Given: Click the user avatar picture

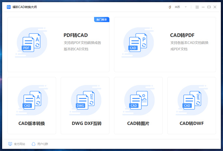Looking at the screenshot, I should [170, 7].
